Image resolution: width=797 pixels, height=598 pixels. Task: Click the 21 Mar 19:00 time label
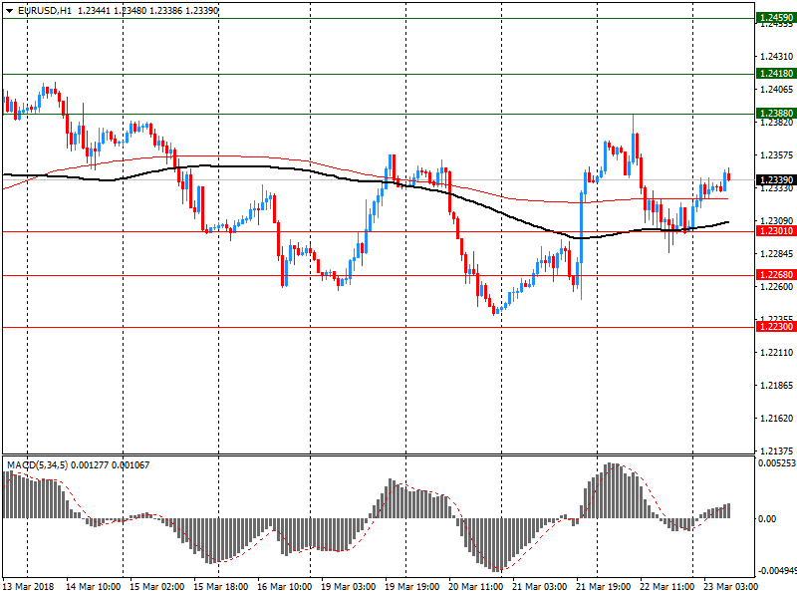(604, 588)
